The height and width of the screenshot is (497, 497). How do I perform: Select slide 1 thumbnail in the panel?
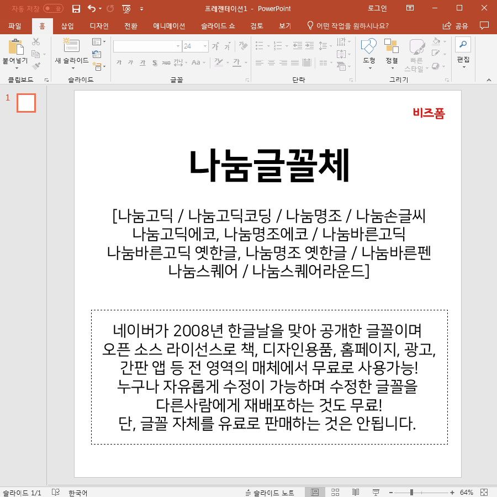pyautogui.click(x=26, y=103)
